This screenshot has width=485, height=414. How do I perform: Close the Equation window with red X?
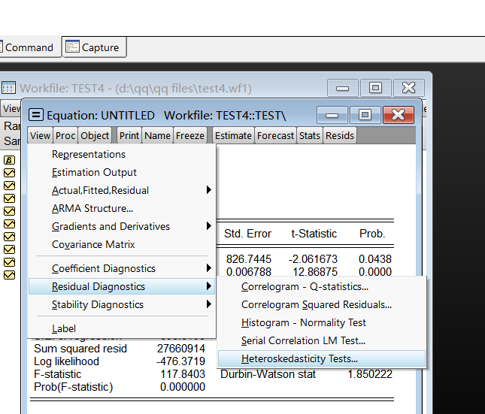(x=399, y=114)
